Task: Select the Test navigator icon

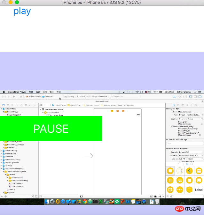Action: [x=21, y=105]
